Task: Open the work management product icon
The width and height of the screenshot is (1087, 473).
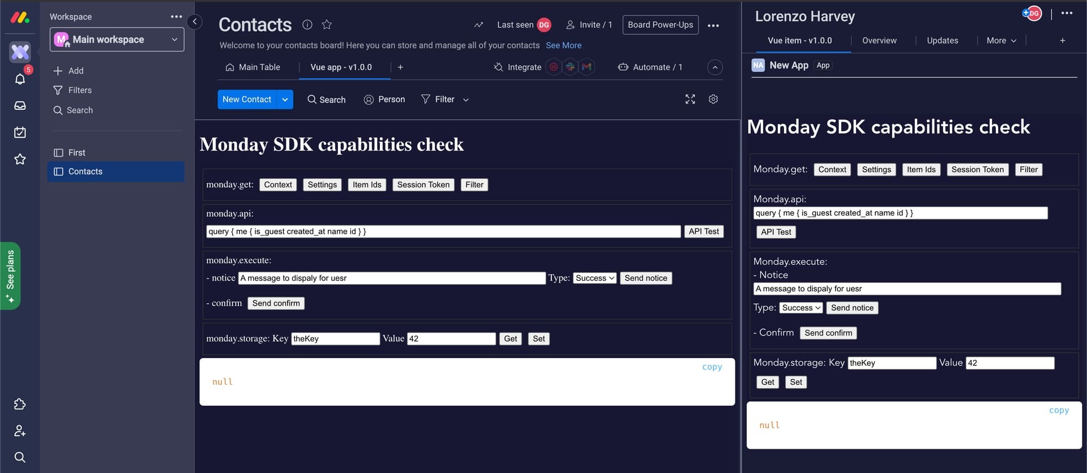Action: click(20, 52)
